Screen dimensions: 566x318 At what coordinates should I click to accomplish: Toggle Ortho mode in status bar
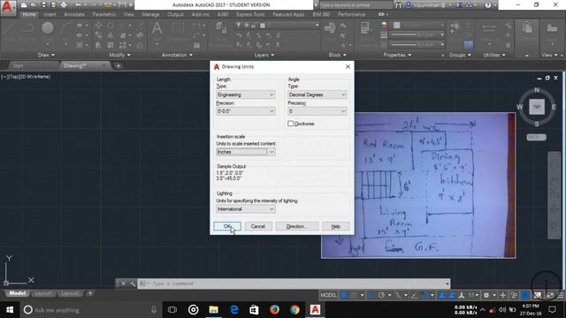[371, 295]
